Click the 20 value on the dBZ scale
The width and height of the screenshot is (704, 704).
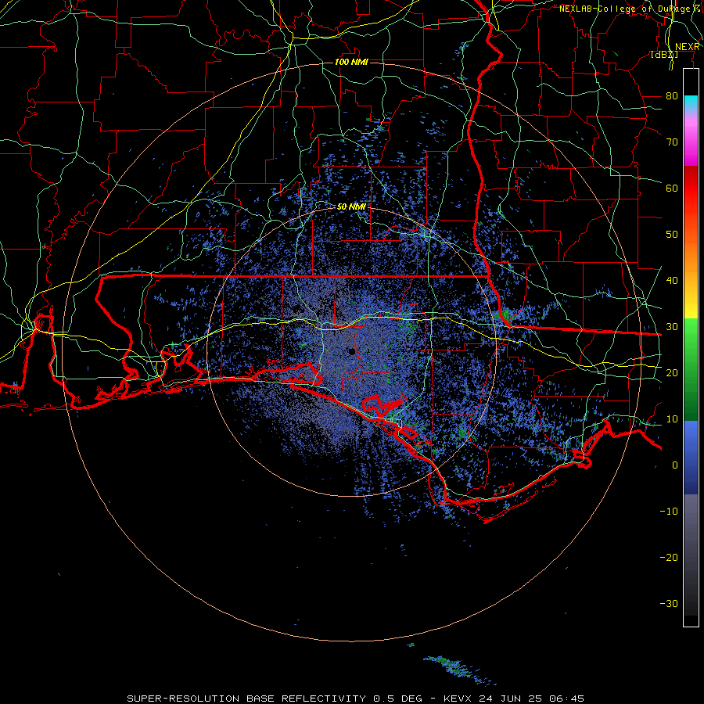(x=672, y=373)
